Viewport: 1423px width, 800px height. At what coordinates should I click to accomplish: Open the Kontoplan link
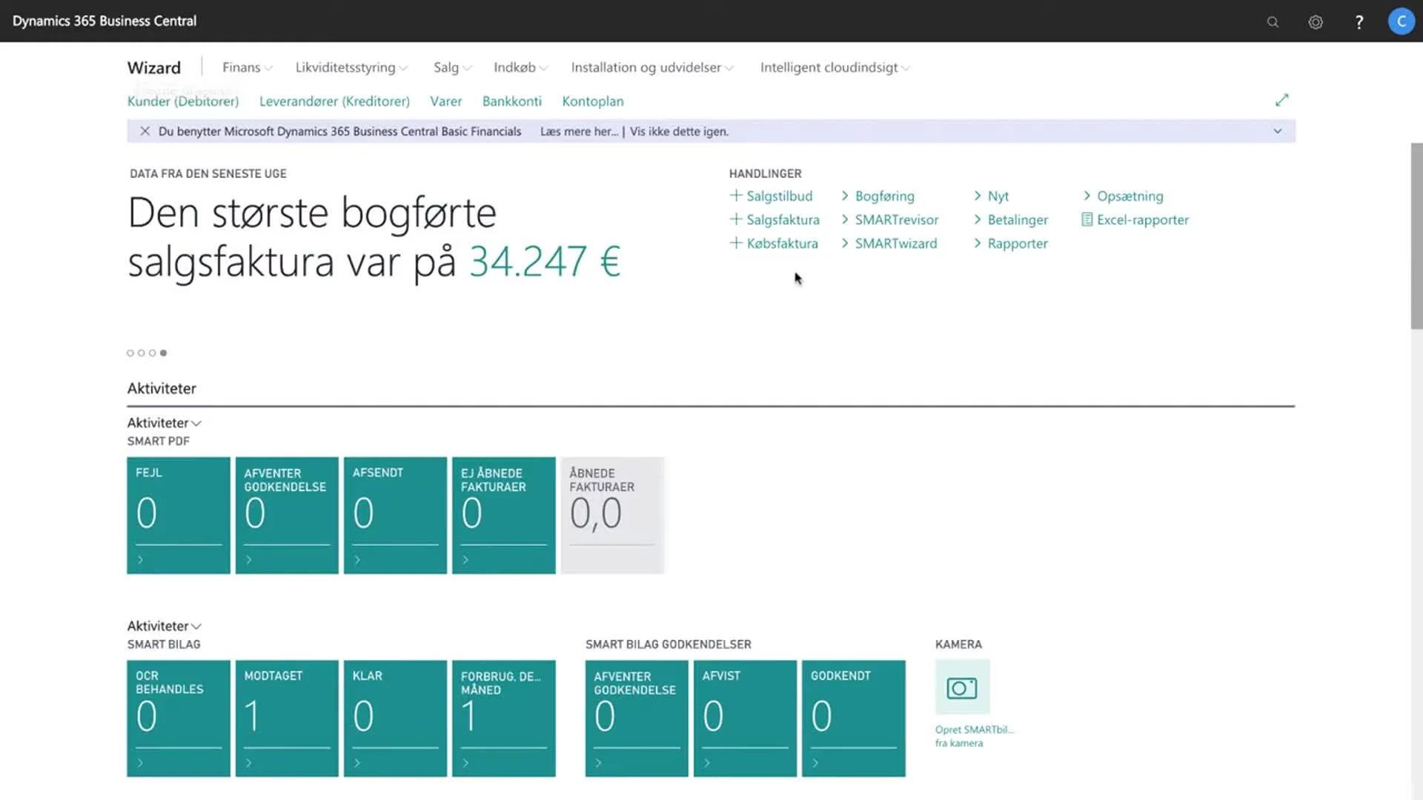click(x=593, y=101)
